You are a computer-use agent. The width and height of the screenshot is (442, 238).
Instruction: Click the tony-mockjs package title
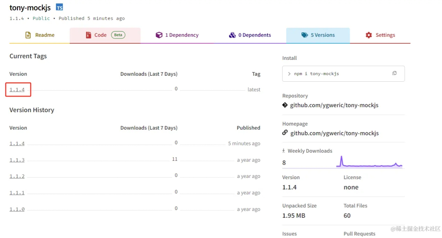(30, 8)
